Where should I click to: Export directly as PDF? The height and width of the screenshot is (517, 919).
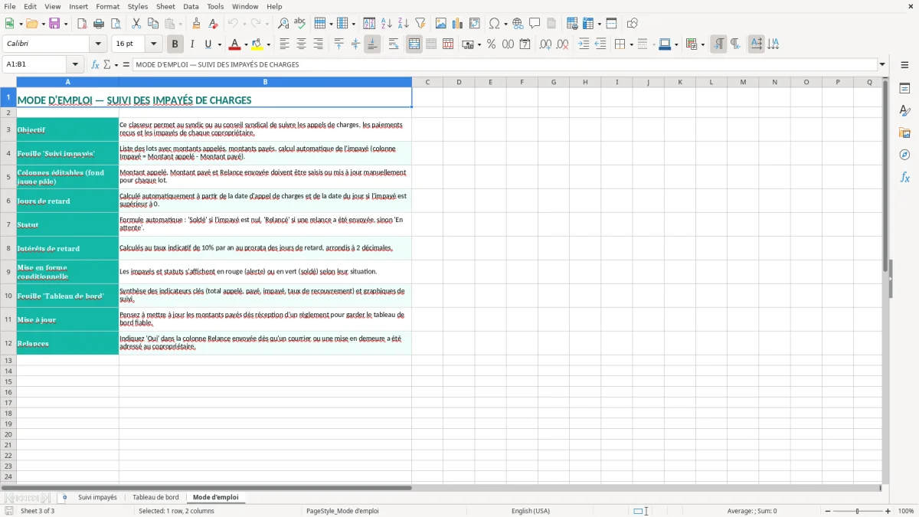[x=82, y=24]
